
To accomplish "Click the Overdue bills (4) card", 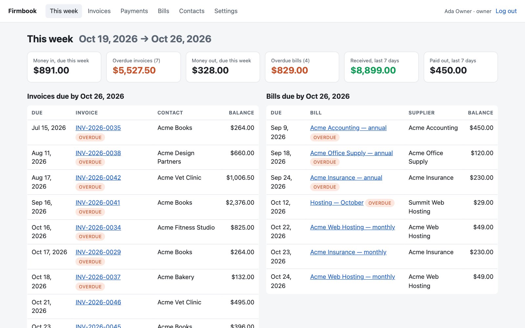I will pyautogui.click(x=302, y=67).
